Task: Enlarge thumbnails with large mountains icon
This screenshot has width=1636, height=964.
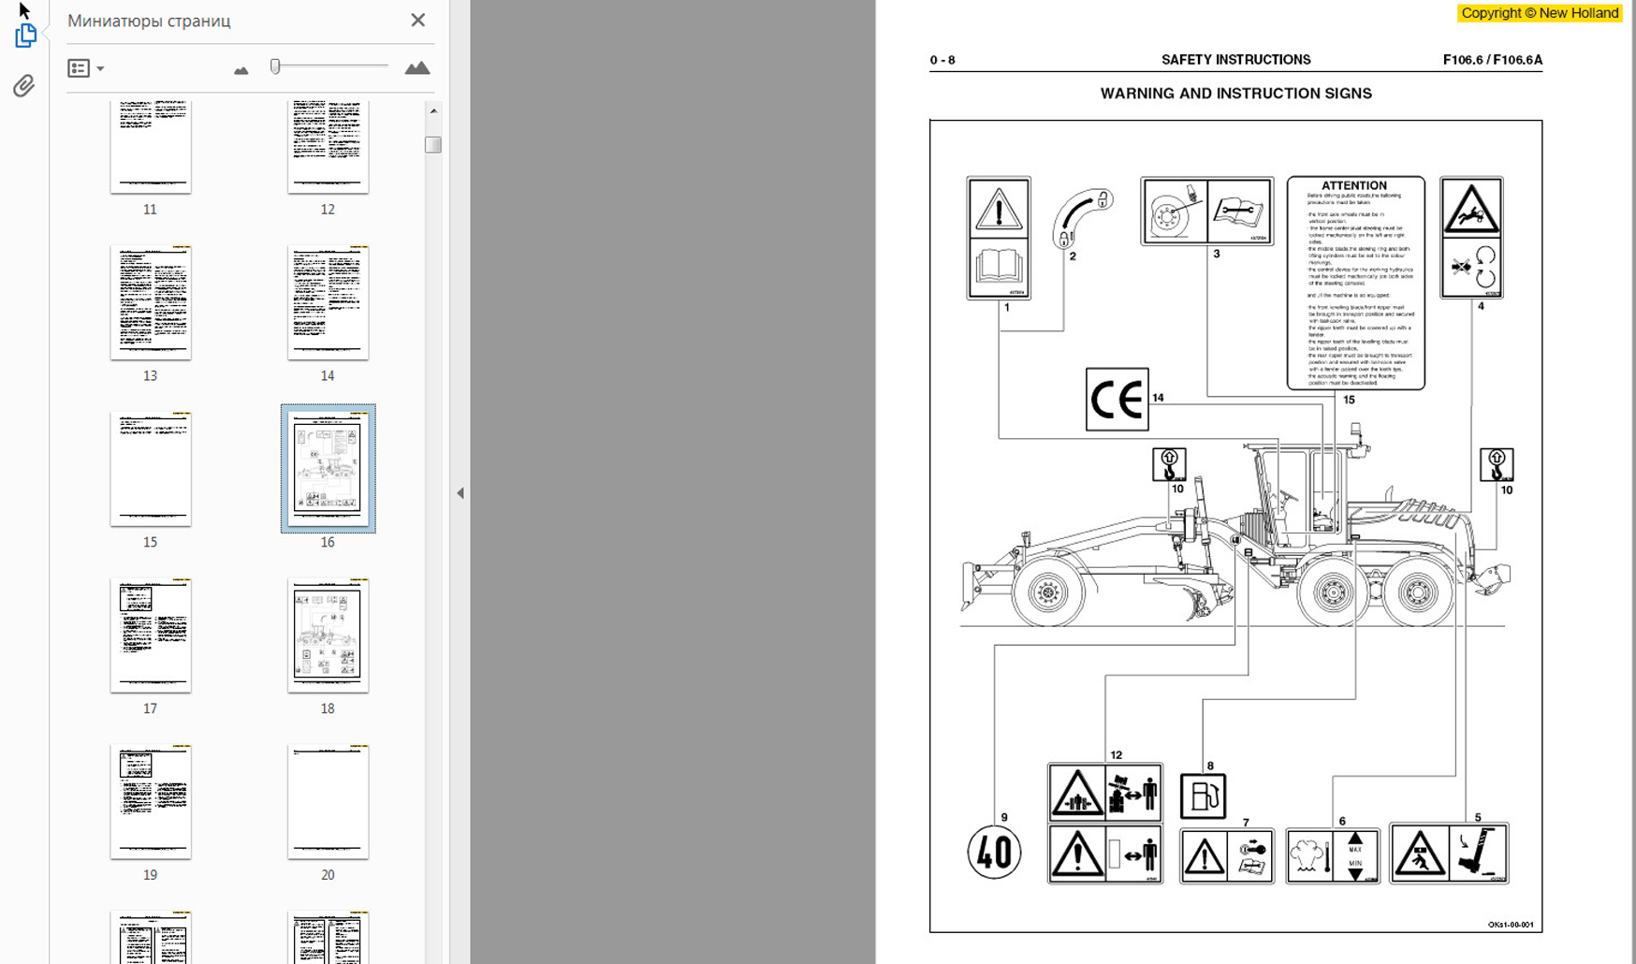Action: [x=416, y=68]
